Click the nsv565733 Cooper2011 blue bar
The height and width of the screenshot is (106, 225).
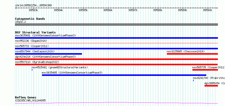point(116,49)
